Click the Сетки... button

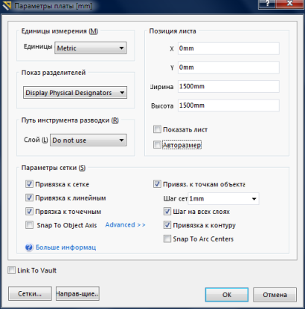(x=30, y=293)
